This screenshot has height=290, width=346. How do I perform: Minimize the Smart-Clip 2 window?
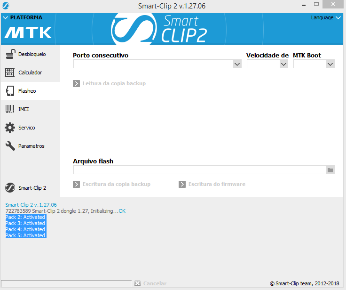(x=304, y=5)
